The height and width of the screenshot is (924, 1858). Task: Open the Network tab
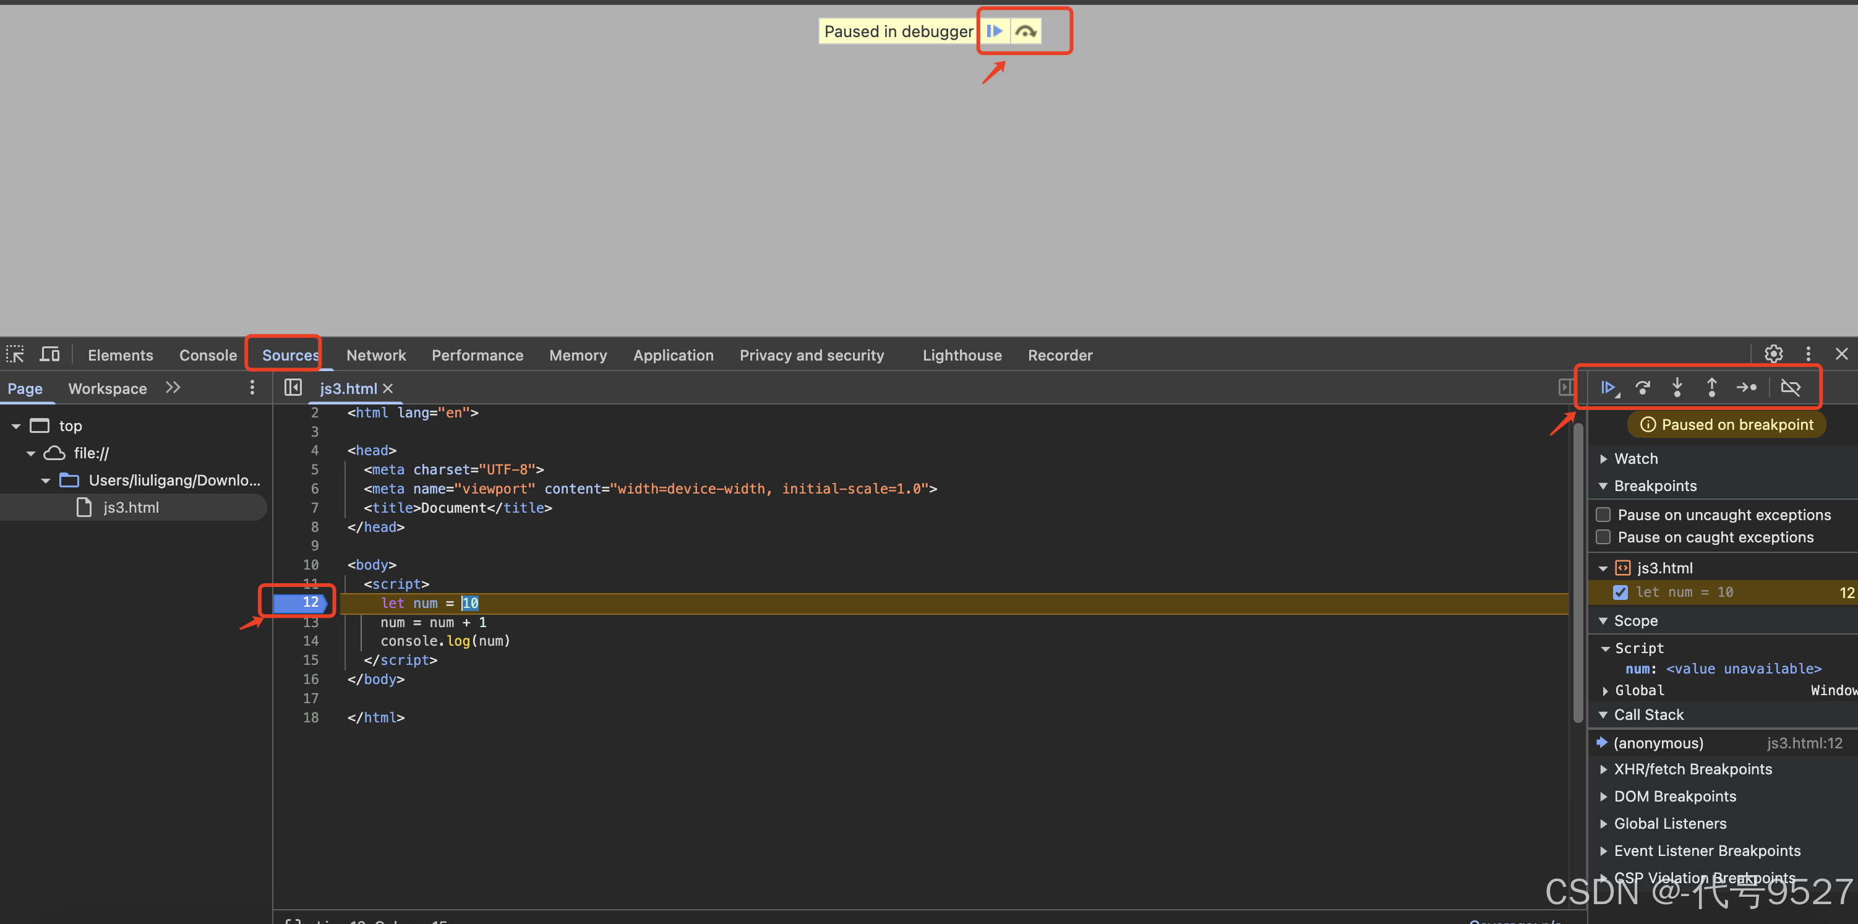point(376,355)
